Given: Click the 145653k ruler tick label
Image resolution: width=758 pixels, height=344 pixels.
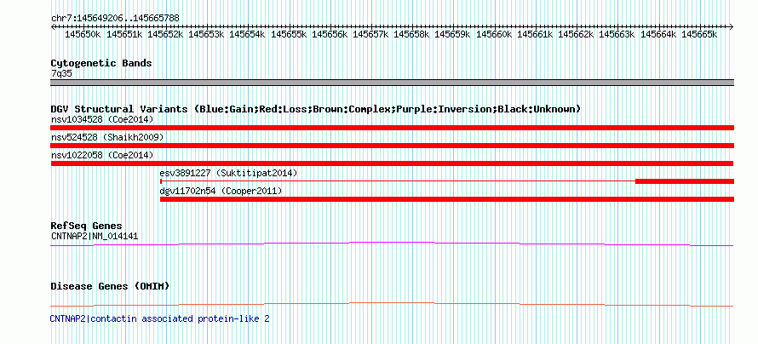Looking at the screenshot, I should tap(206, 35).
